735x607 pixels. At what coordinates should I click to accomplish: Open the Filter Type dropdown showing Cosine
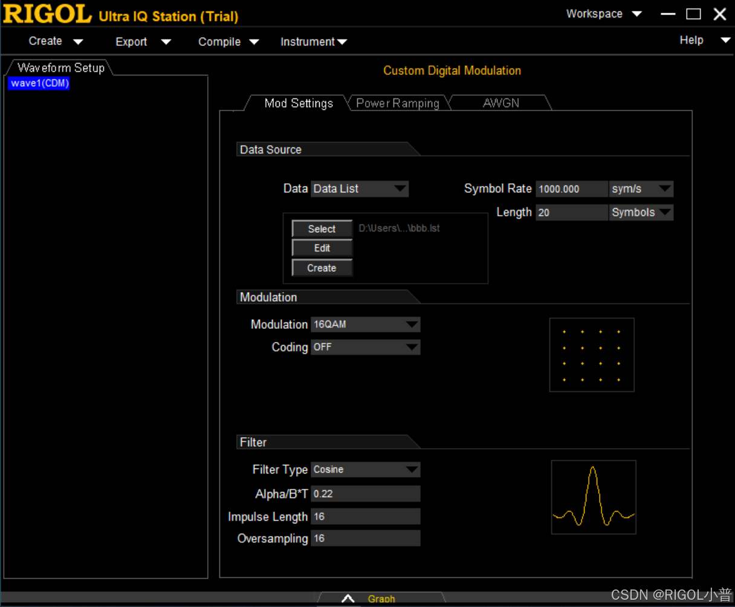(365, 469)
